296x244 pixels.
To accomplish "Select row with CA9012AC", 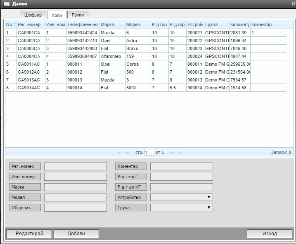I will pos(145,72).
